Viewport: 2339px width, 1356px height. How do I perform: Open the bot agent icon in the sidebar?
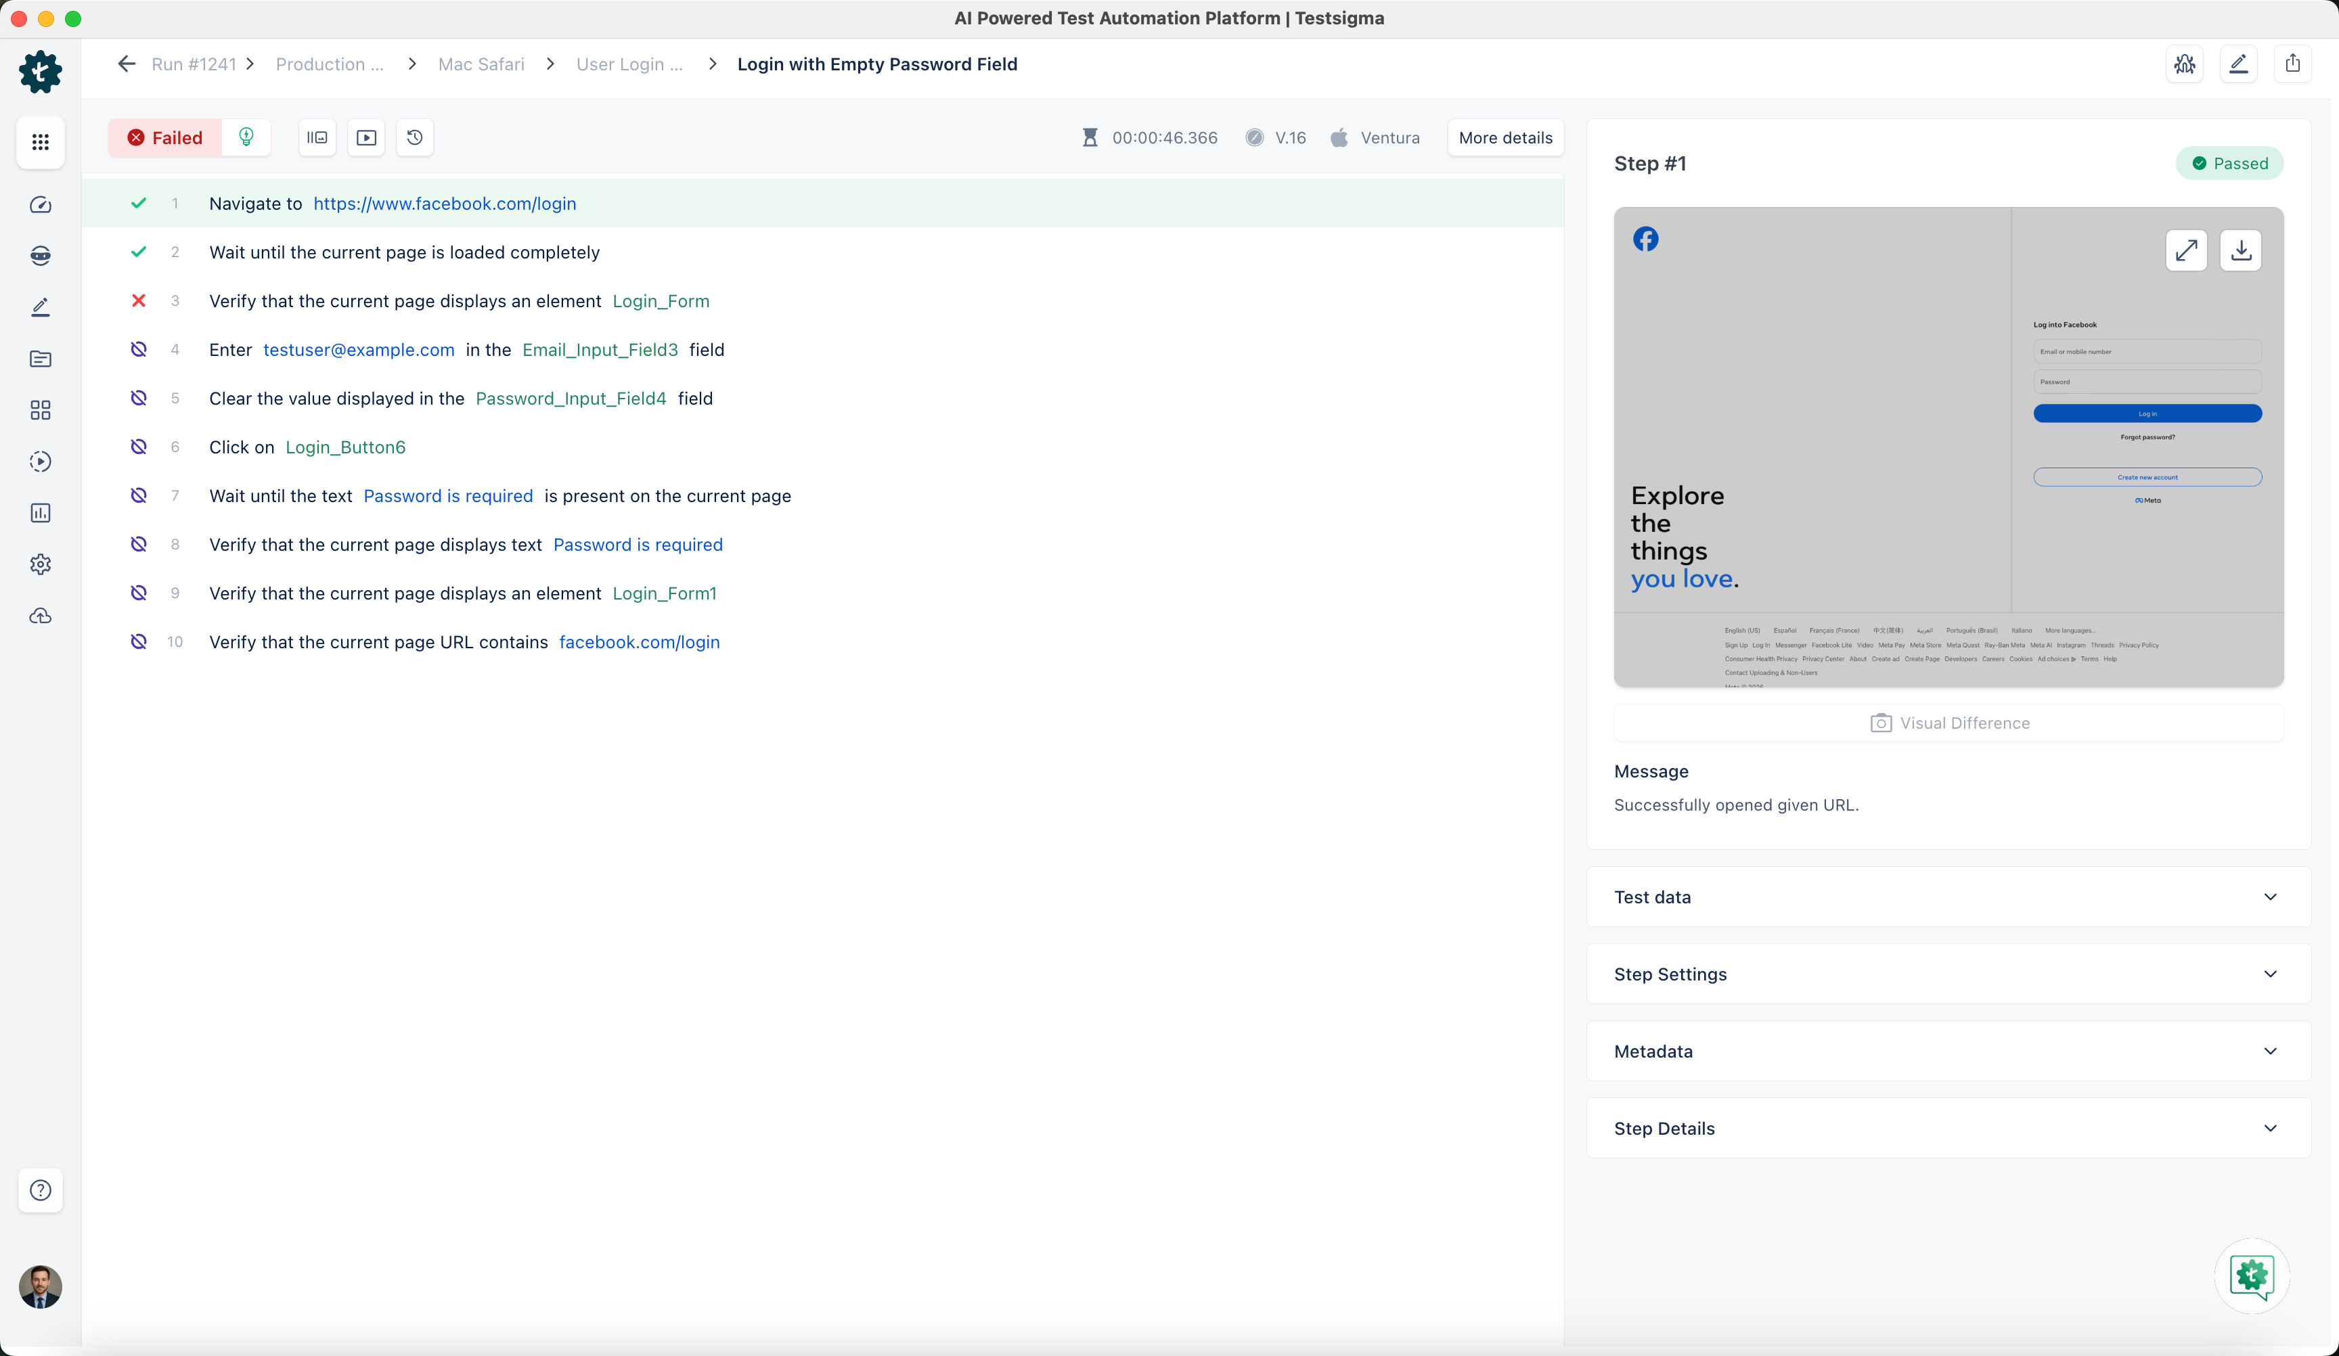click(40, 256)
